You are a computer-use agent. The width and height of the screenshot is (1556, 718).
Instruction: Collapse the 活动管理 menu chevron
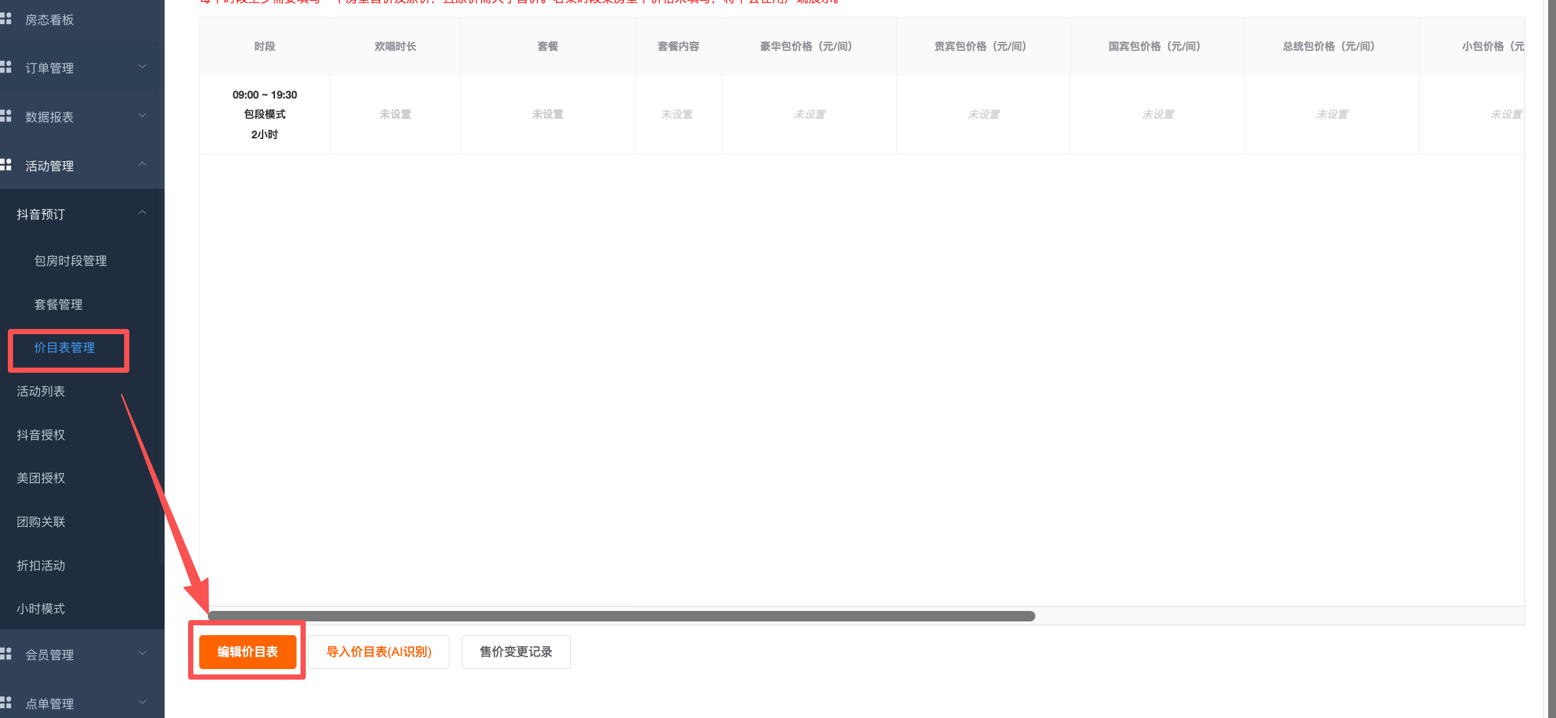pyautogui.click(x=142, y=164)
